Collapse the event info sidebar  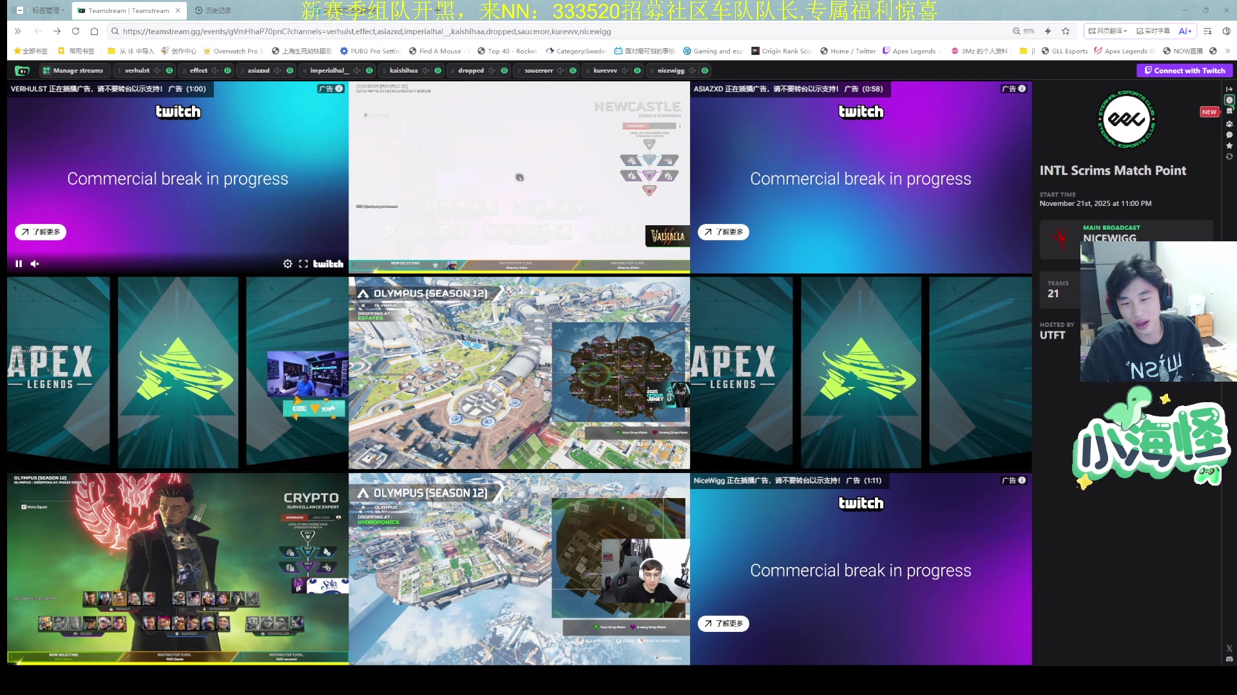1229,89
